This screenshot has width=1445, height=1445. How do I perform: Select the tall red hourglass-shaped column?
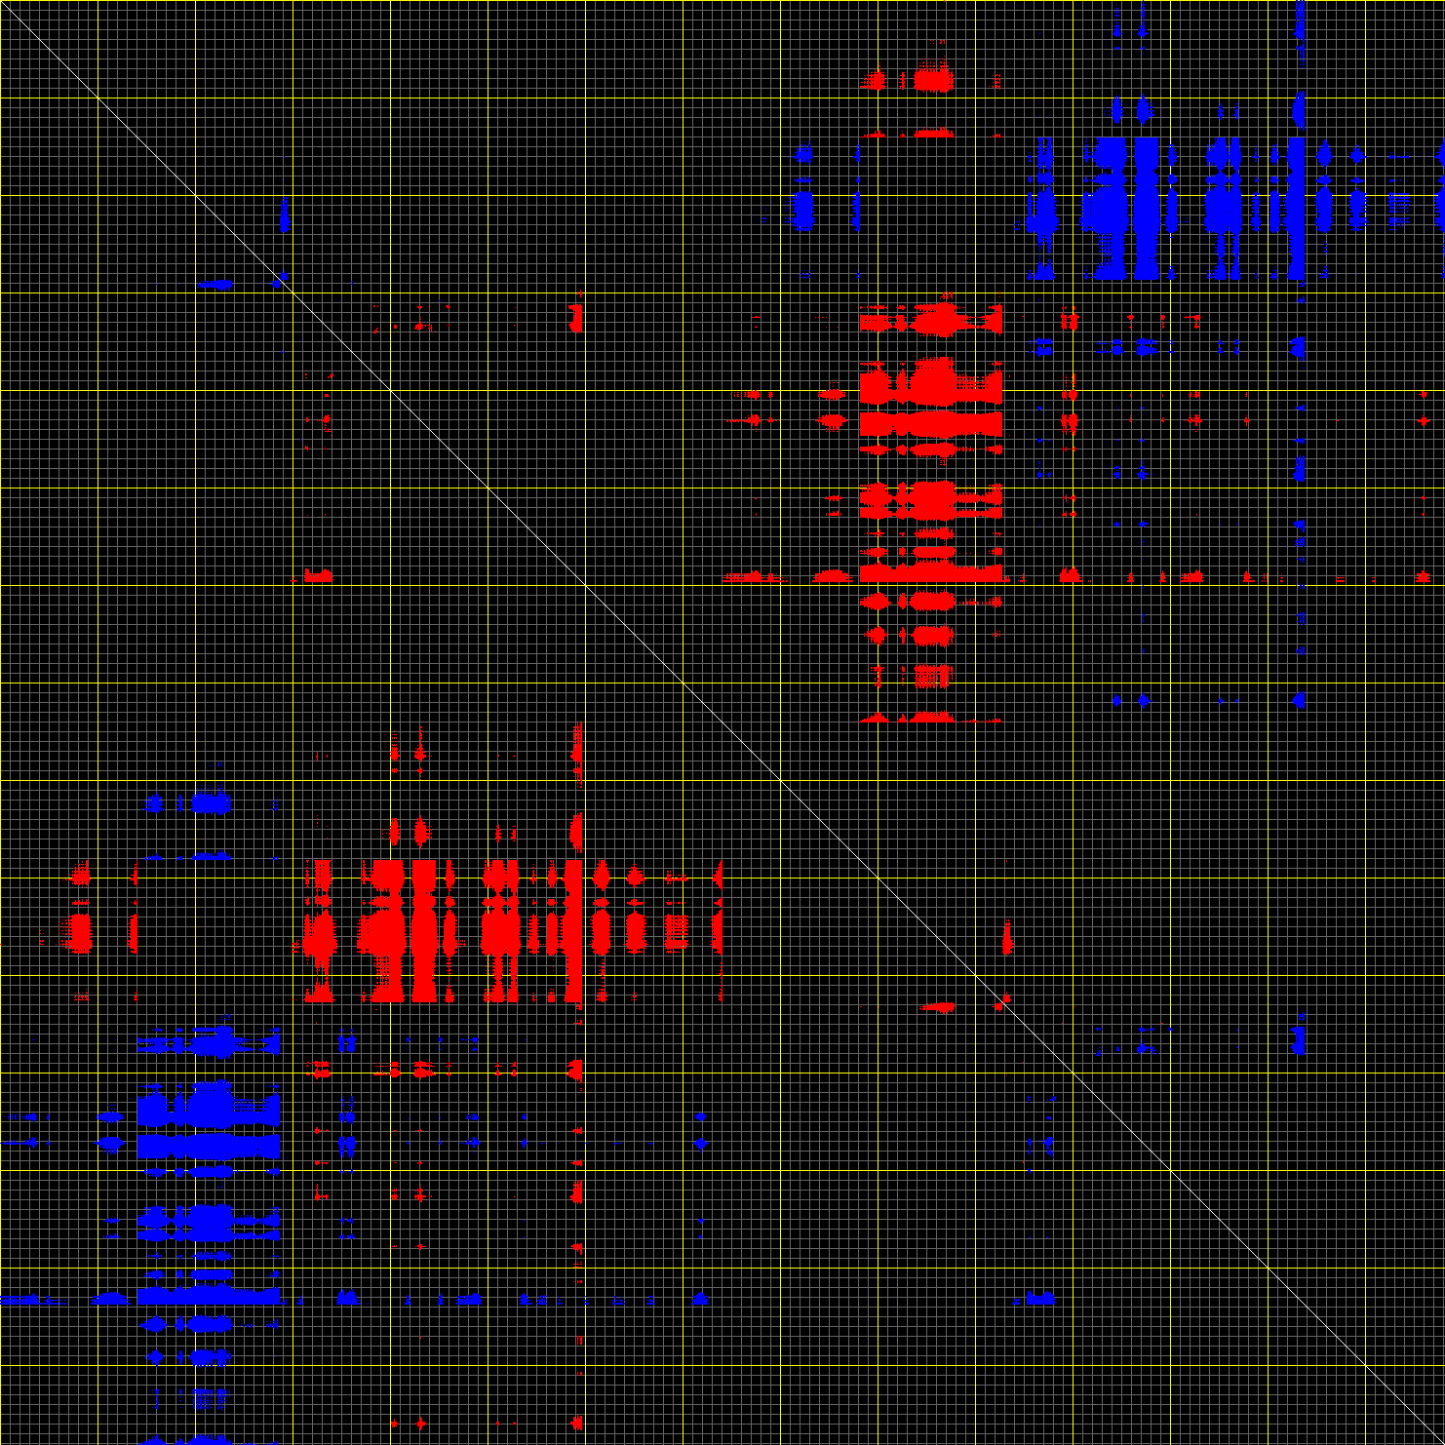(x=424, y=931)
